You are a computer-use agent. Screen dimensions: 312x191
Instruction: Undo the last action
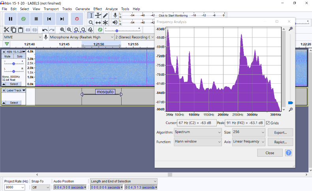pyautogui.click(x=45, y=30)
